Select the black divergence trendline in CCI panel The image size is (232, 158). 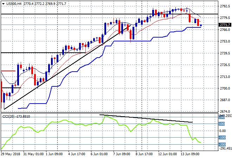(146, 118)
